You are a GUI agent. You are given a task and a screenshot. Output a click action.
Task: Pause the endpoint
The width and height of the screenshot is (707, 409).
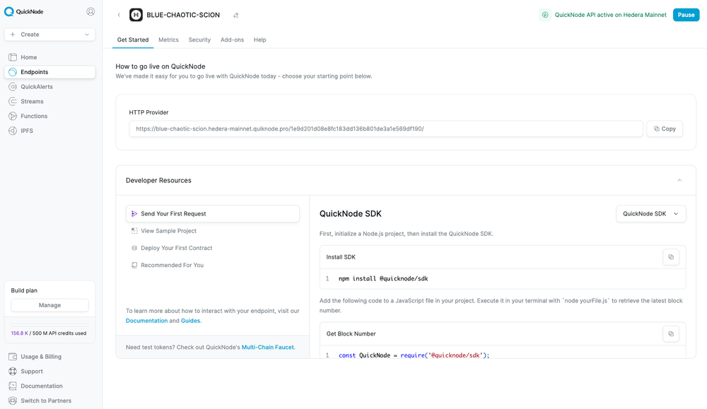[686, 15]
